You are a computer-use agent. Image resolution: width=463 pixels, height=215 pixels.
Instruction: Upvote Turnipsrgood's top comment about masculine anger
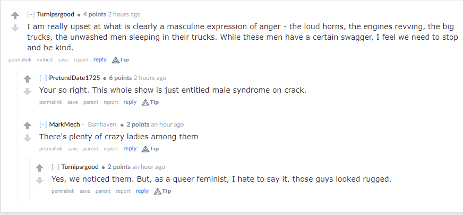[x=15, y=16]
